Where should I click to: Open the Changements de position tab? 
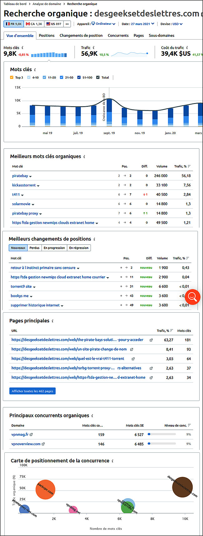click(x=81, y=36)
